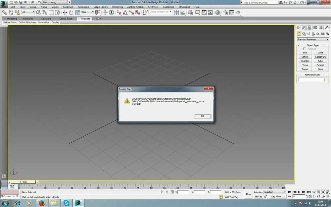
Task: Open the Modify panel tab icon
Action: point(304,28)
